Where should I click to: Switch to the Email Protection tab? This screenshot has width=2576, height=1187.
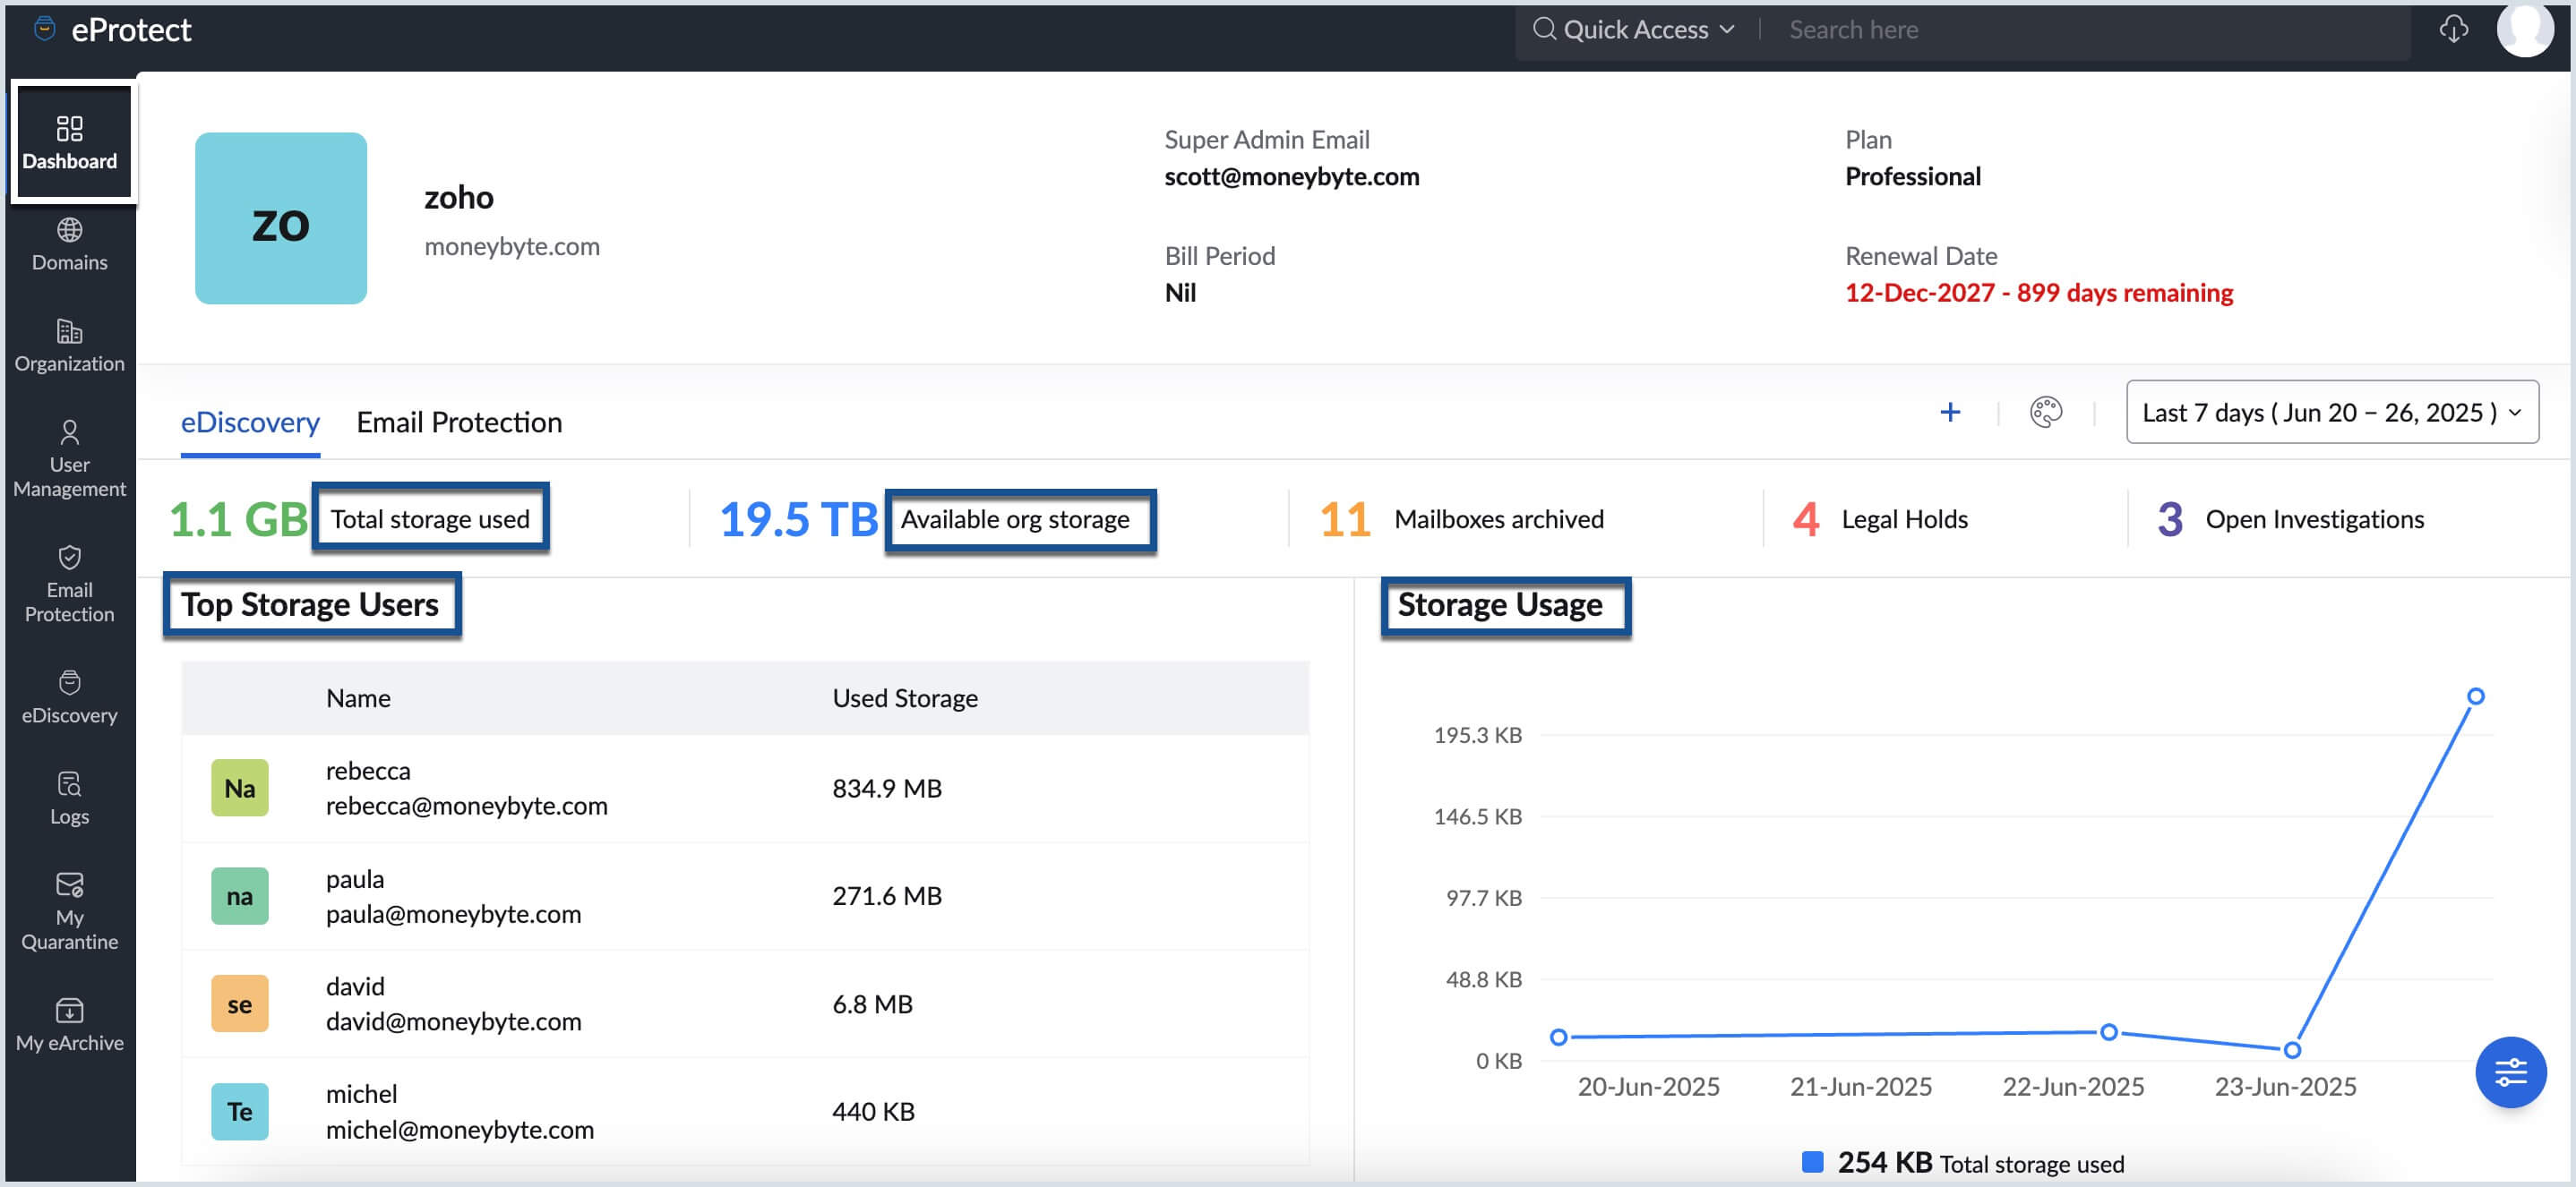[x=459, y=422]
